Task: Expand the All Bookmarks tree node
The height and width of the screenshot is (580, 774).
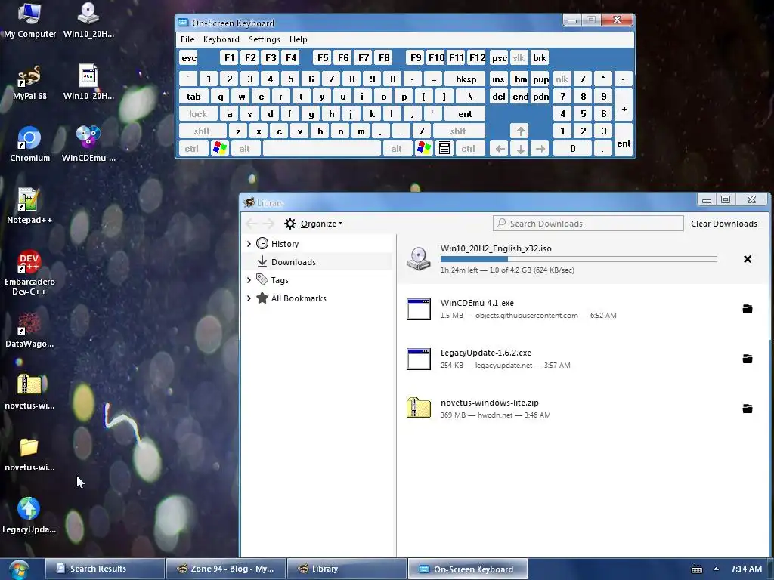Action: [249, 298]
